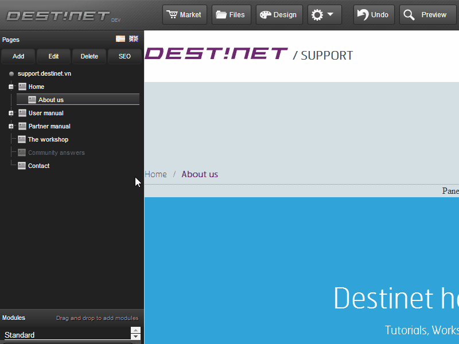Expand the User manual tree node
Image resolution: width=459 pixels, height=344 pixels.
(11, 114)
